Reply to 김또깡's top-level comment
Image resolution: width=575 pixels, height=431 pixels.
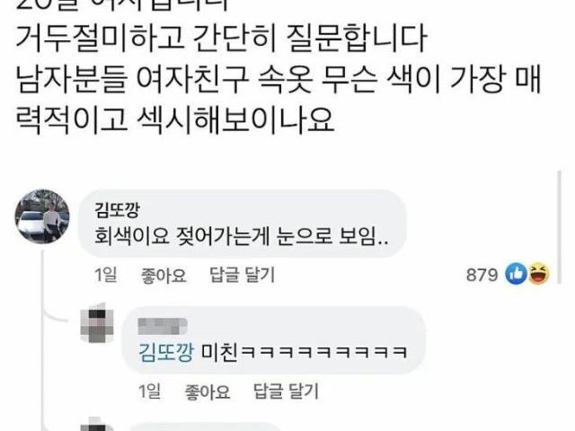(x=242, y=275)
